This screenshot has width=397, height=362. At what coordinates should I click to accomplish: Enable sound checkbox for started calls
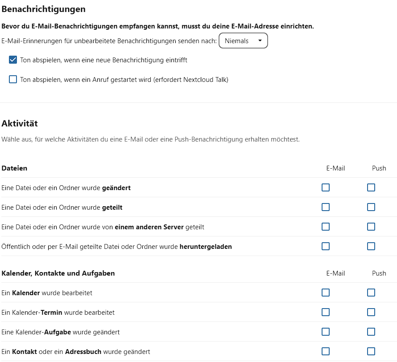click(13, 80)
